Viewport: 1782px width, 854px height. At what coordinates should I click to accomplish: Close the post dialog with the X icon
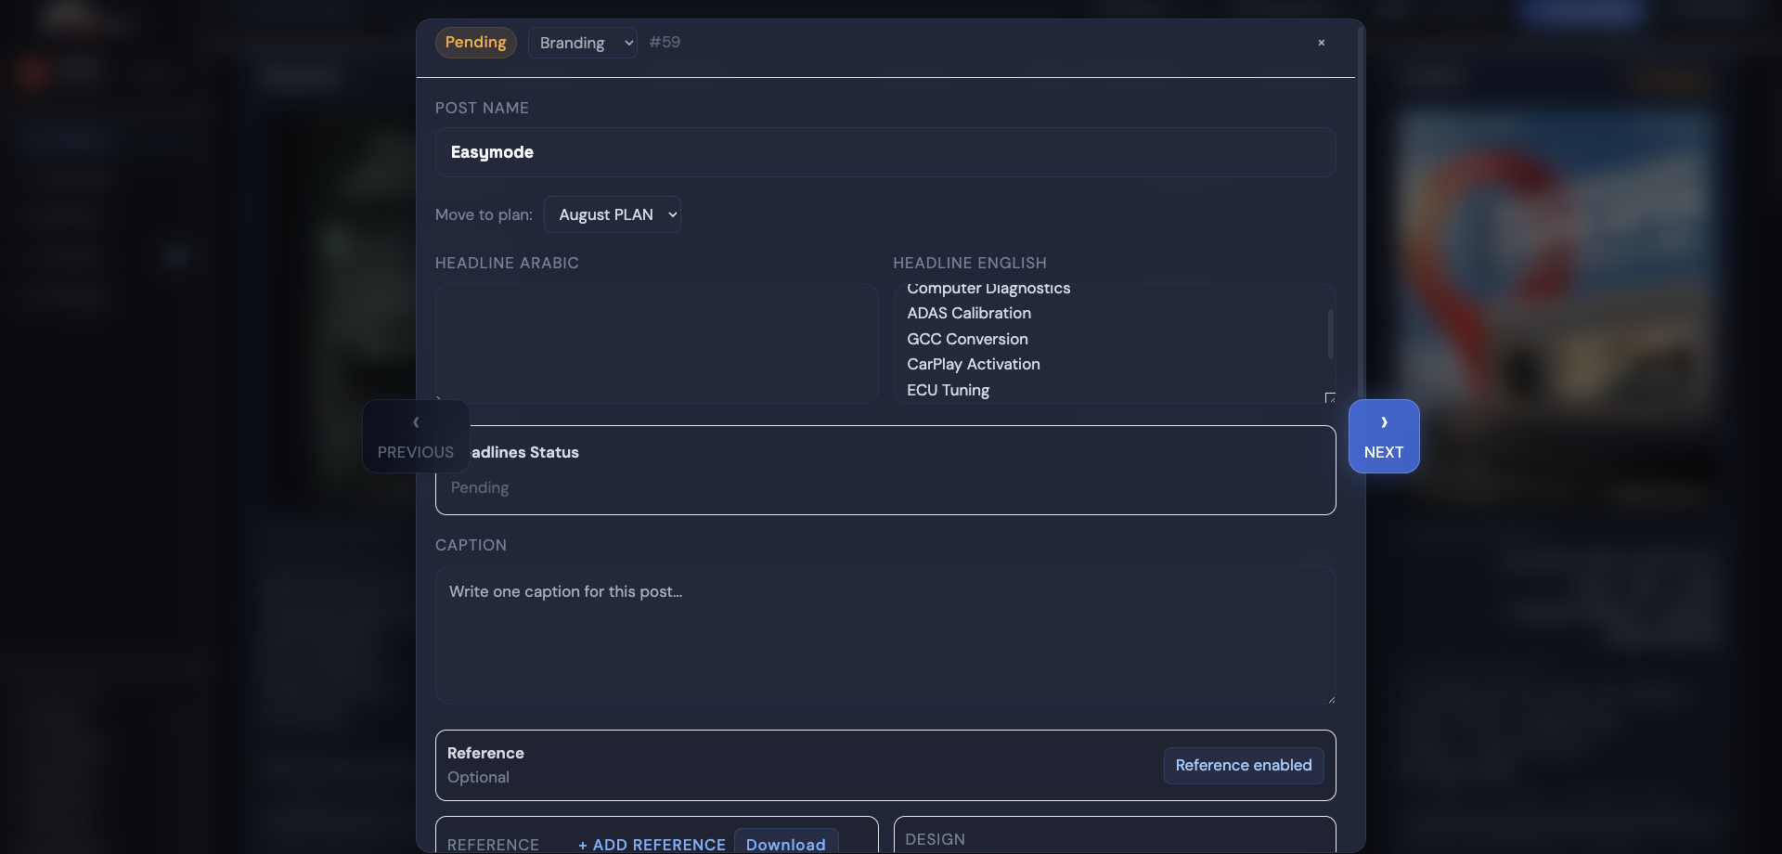pos(1321,43)
